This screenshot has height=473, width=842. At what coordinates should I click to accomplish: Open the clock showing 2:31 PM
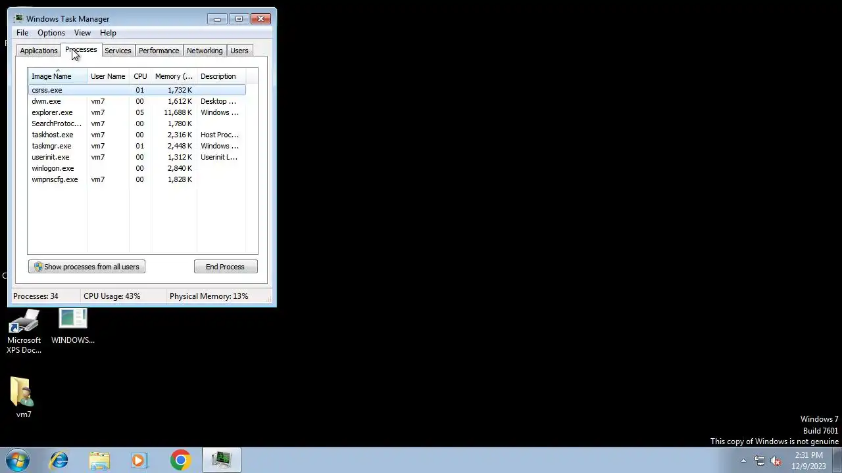808,461
